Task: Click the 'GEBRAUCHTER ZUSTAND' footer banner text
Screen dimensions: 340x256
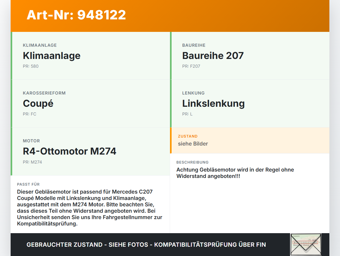Action: click(146, 245)
